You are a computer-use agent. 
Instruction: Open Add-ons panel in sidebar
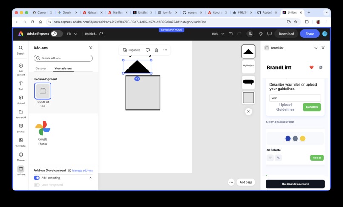click(x=20, y=171)
